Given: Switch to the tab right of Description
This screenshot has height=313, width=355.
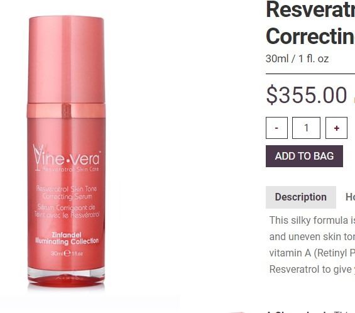Looking at the screenshot, I should click(350, 197).
